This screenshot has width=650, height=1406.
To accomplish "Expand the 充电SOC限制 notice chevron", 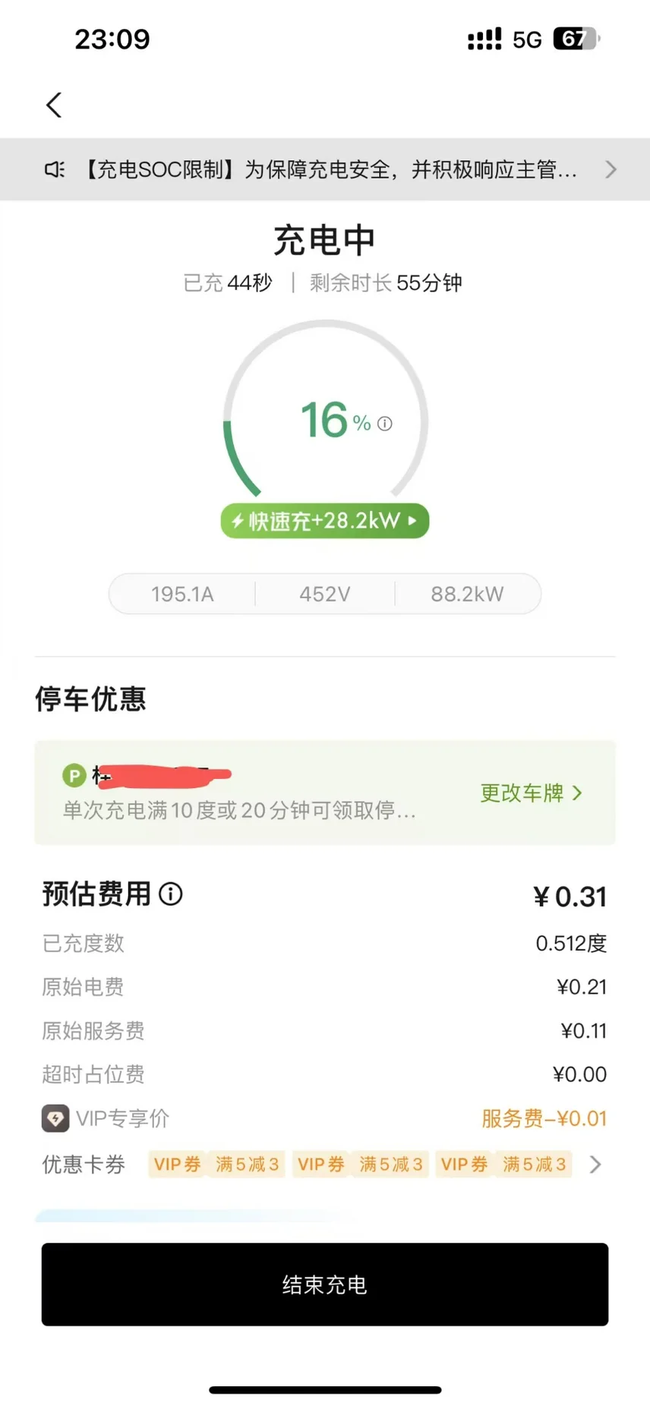I will click(611, 169).
